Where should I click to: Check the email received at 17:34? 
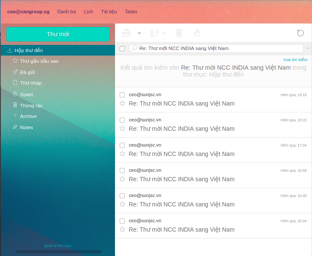[x=122, y=145]
